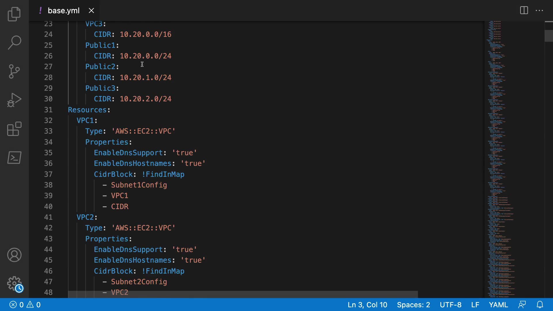
Task: Open errors and warnings problems indicator
Action: 25,305
